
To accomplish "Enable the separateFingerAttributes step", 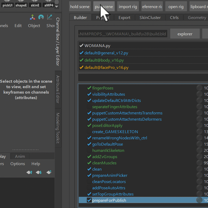I will coord(89,107).
